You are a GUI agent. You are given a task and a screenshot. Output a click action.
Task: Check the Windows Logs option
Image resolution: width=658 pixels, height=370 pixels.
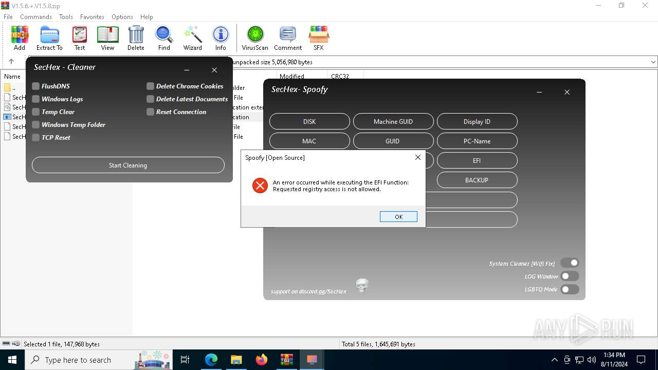coord(36,99)
